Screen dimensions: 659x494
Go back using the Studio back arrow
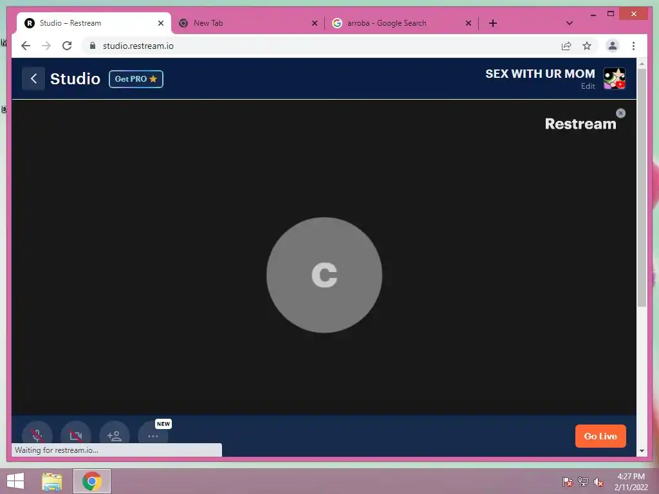point(33,78)
